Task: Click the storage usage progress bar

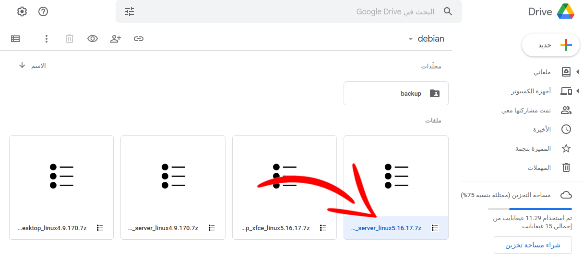Action: coord(530,209)
